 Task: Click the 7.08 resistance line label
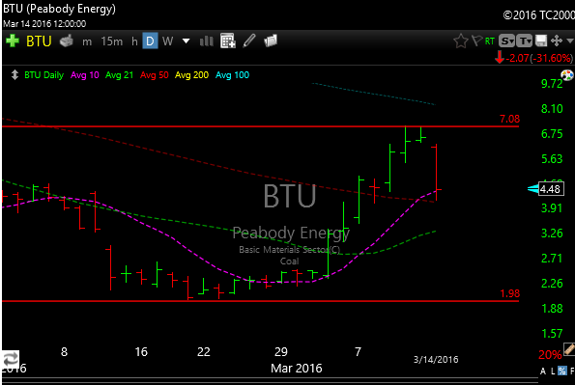click(x=509, y=119)
